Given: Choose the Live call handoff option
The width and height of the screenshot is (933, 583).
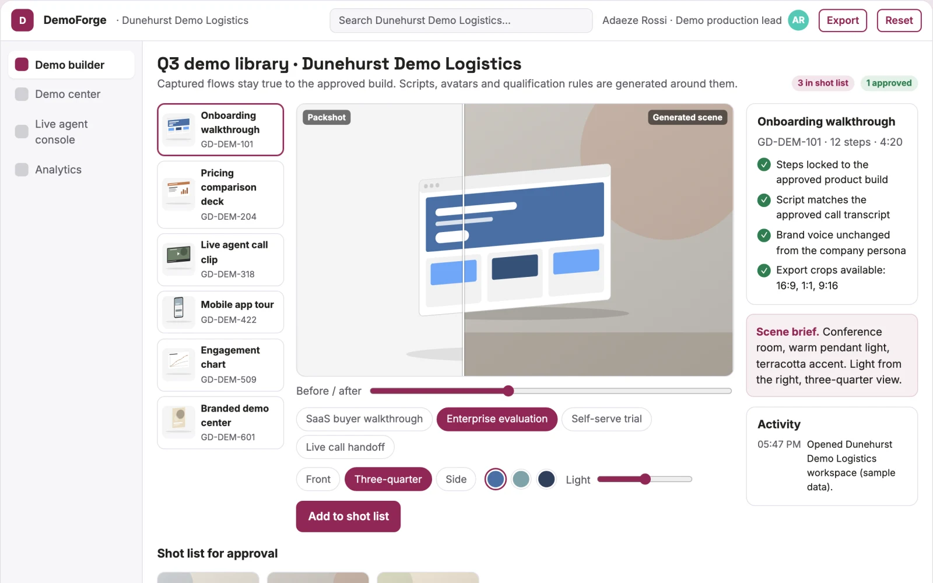Looking at the screenshot, I should point(345,447).
